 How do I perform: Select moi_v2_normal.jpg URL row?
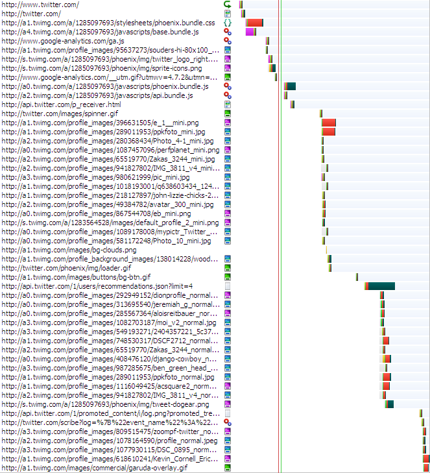[x=109, y=322]
